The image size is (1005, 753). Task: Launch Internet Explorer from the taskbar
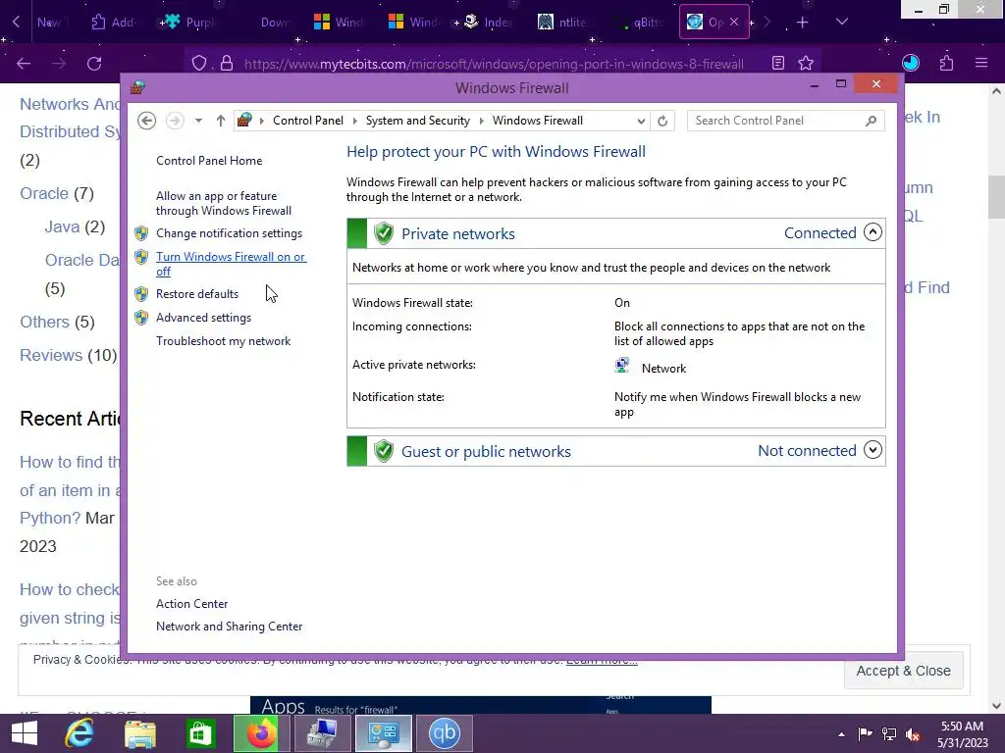pos(79,733)
